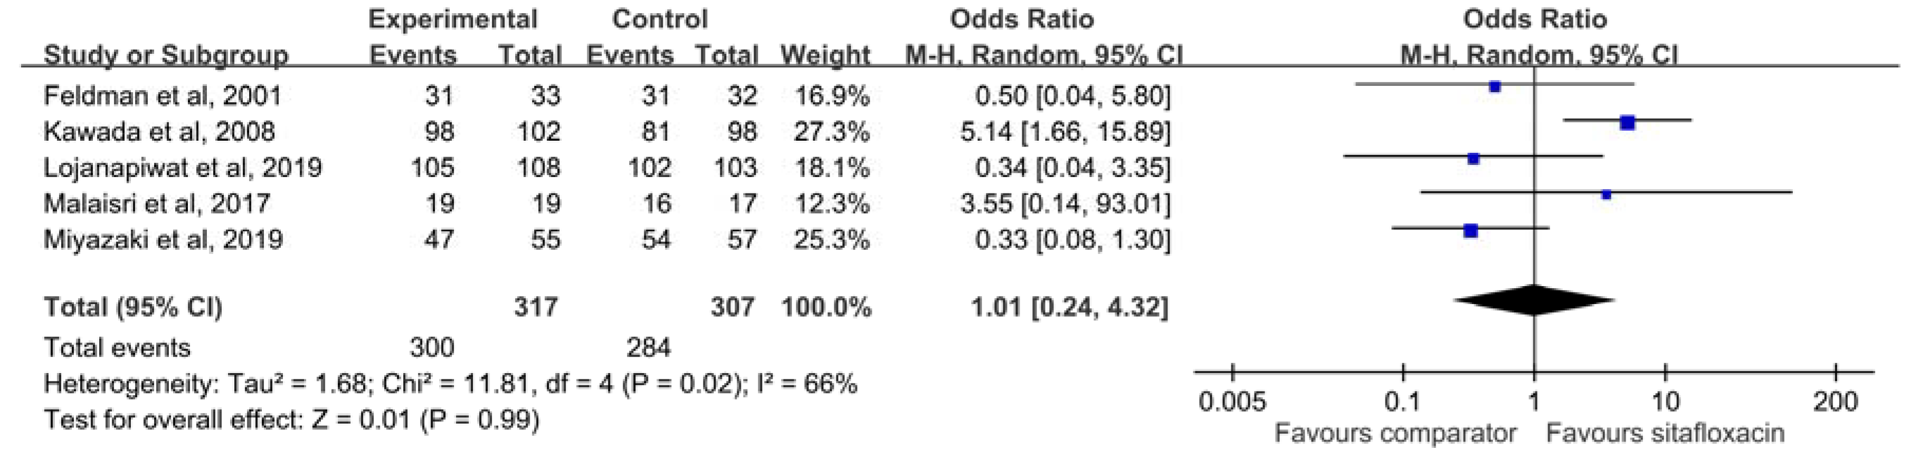Screen dimensions: 1909x460
Task: Click the Favours comparator axis label
Action: point(1395,433)
